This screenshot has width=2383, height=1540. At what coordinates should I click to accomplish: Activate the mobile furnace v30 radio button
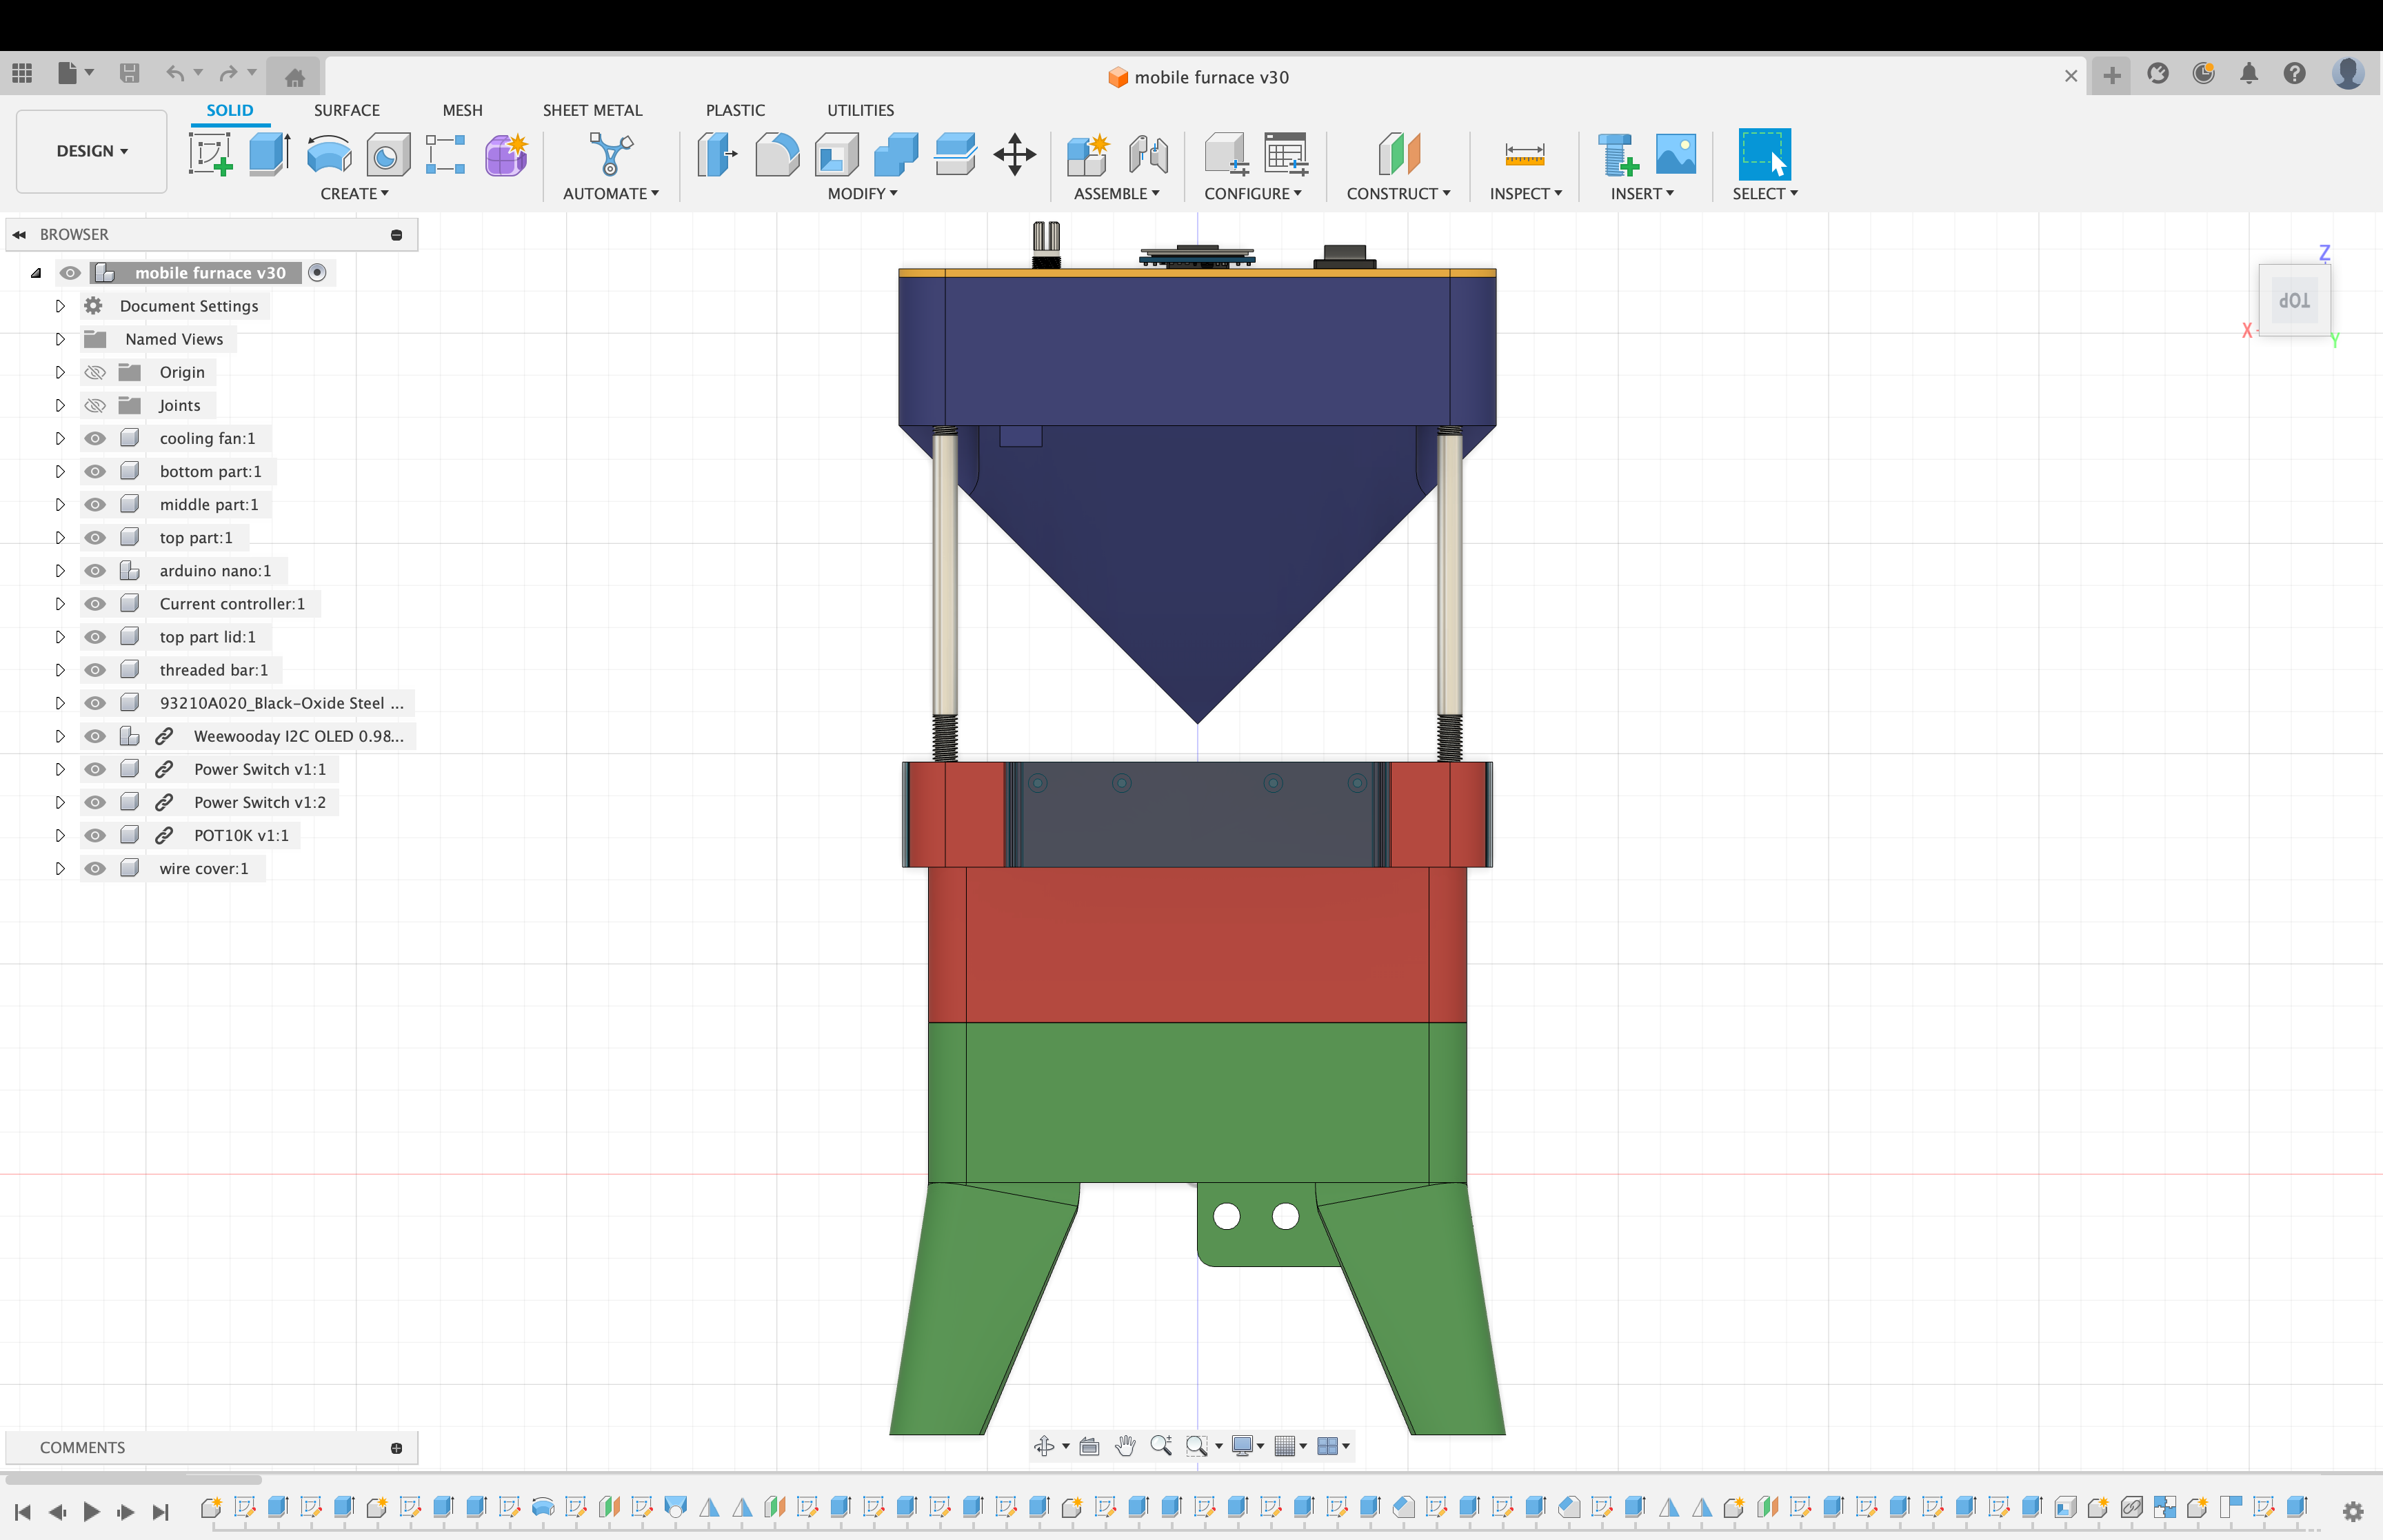pyautogui.click(x=317, y=272)
